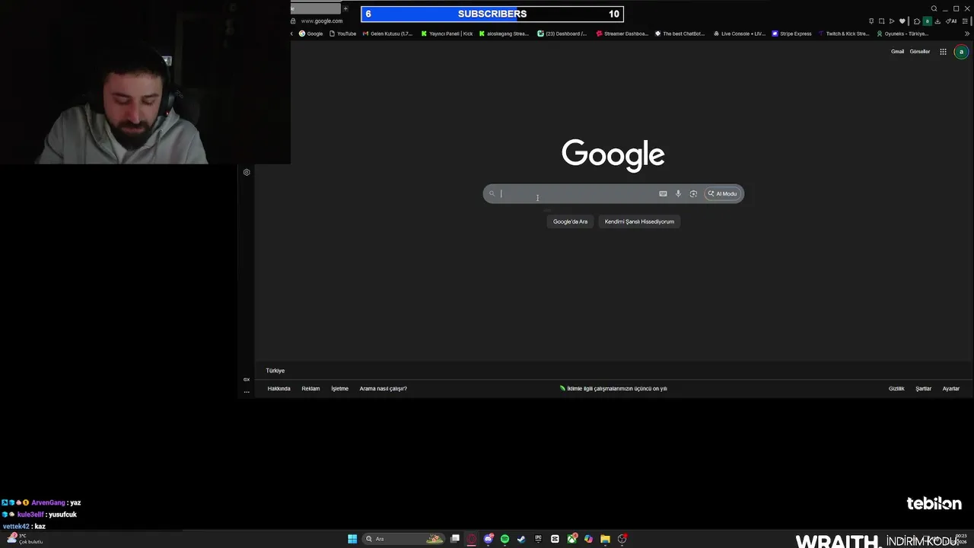Screen dimensions: 974x548
Task: Open the sidebar settings gear icon
Action: (x=247, y=172)
